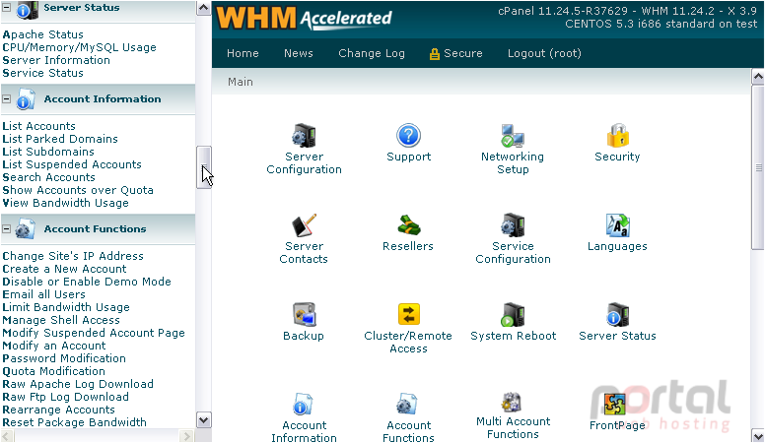The width and height of the screenshot is (765, 443).
Task: Open Apache Status link
Action: [x=43, y=34]
